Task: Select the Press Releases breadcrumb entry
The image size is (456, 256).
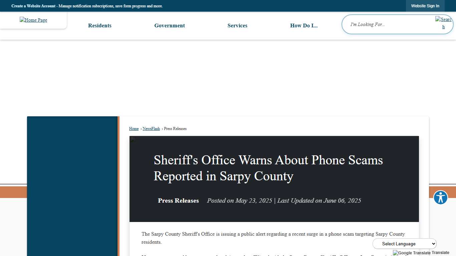Action: (x=175, y=129)
